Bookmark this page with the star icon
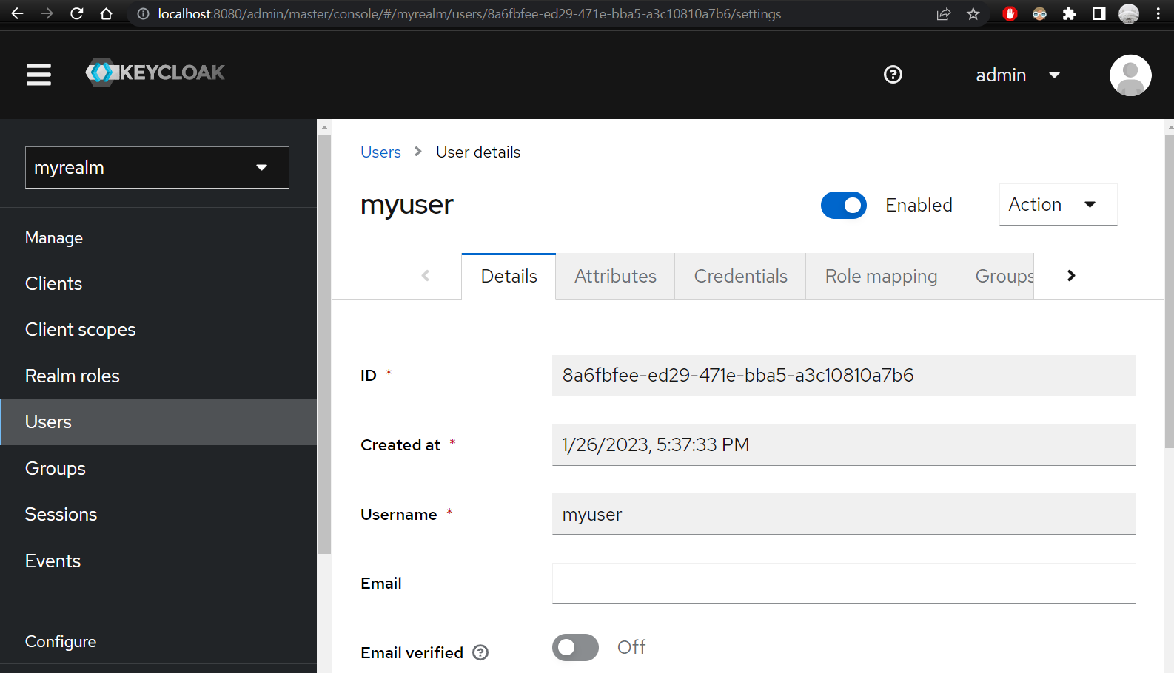 coord(973,14)
